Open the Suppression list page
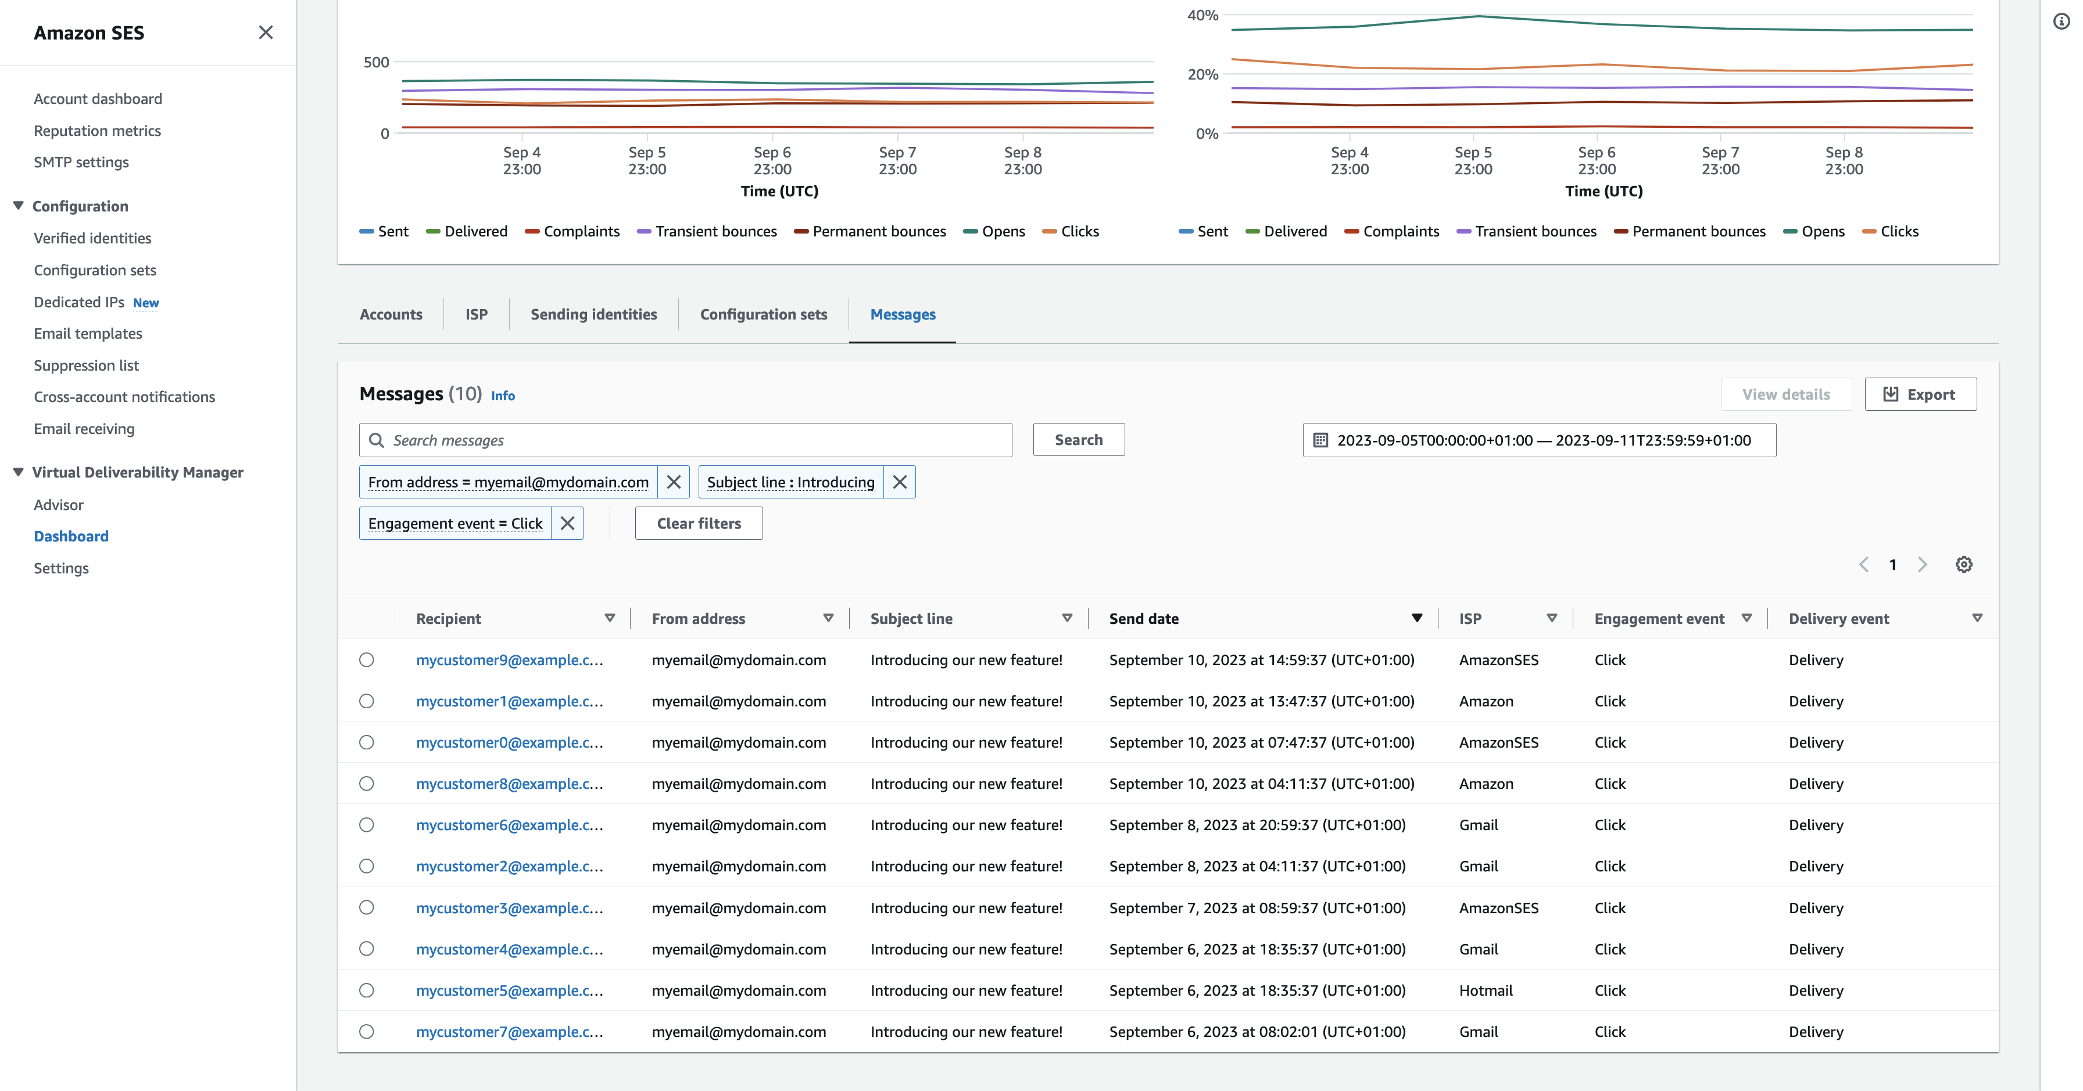The image size is (2083, 1091). click(x=85, y=365)
